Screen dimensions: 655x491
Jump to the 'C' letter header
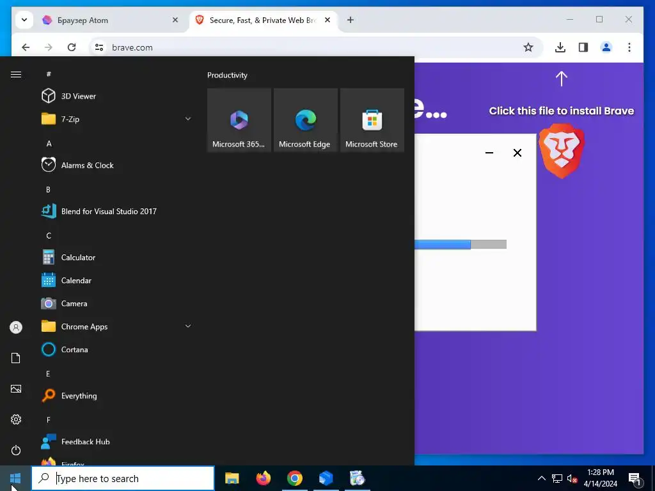click(x=49, y=236)
